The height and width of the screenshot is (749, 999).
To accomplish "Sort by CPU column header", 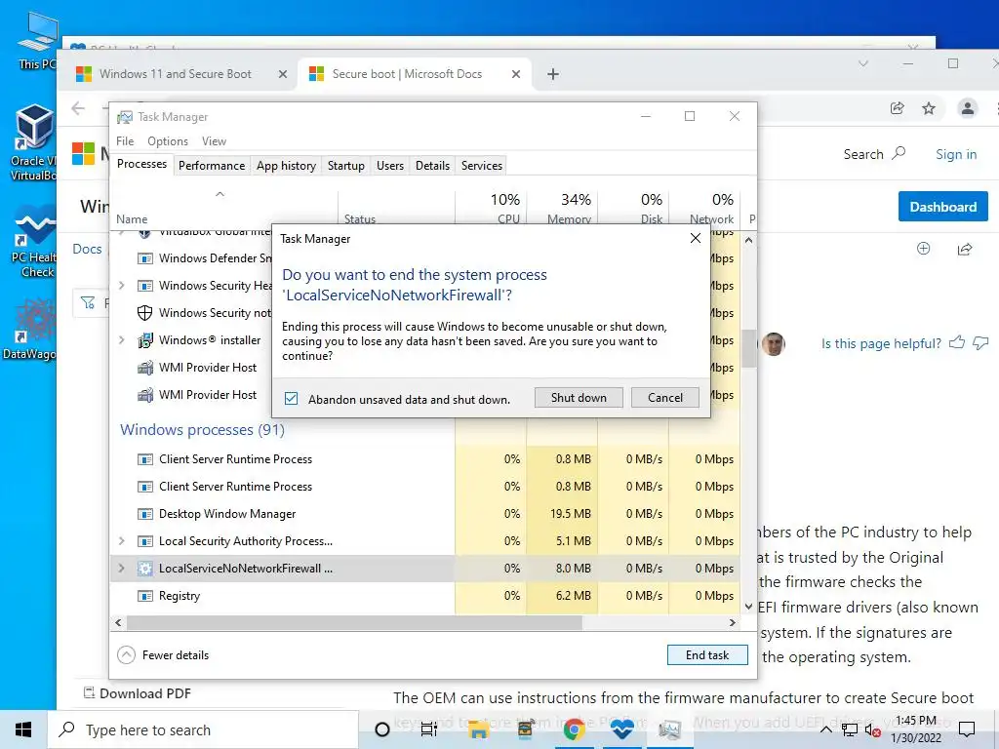I will (x=492, y=208).
